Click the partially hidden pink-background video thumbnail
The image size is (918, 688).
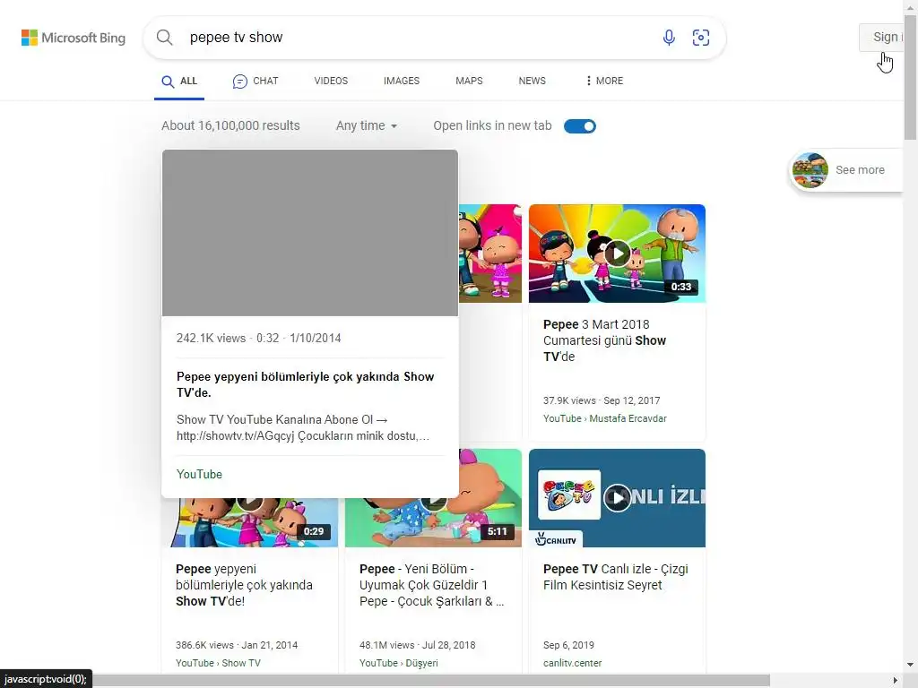pos(490,254)
